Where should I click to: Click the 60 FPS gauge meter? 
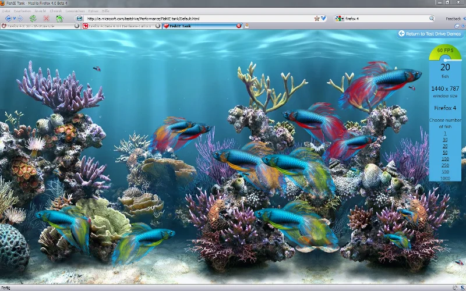coord(445,52)
